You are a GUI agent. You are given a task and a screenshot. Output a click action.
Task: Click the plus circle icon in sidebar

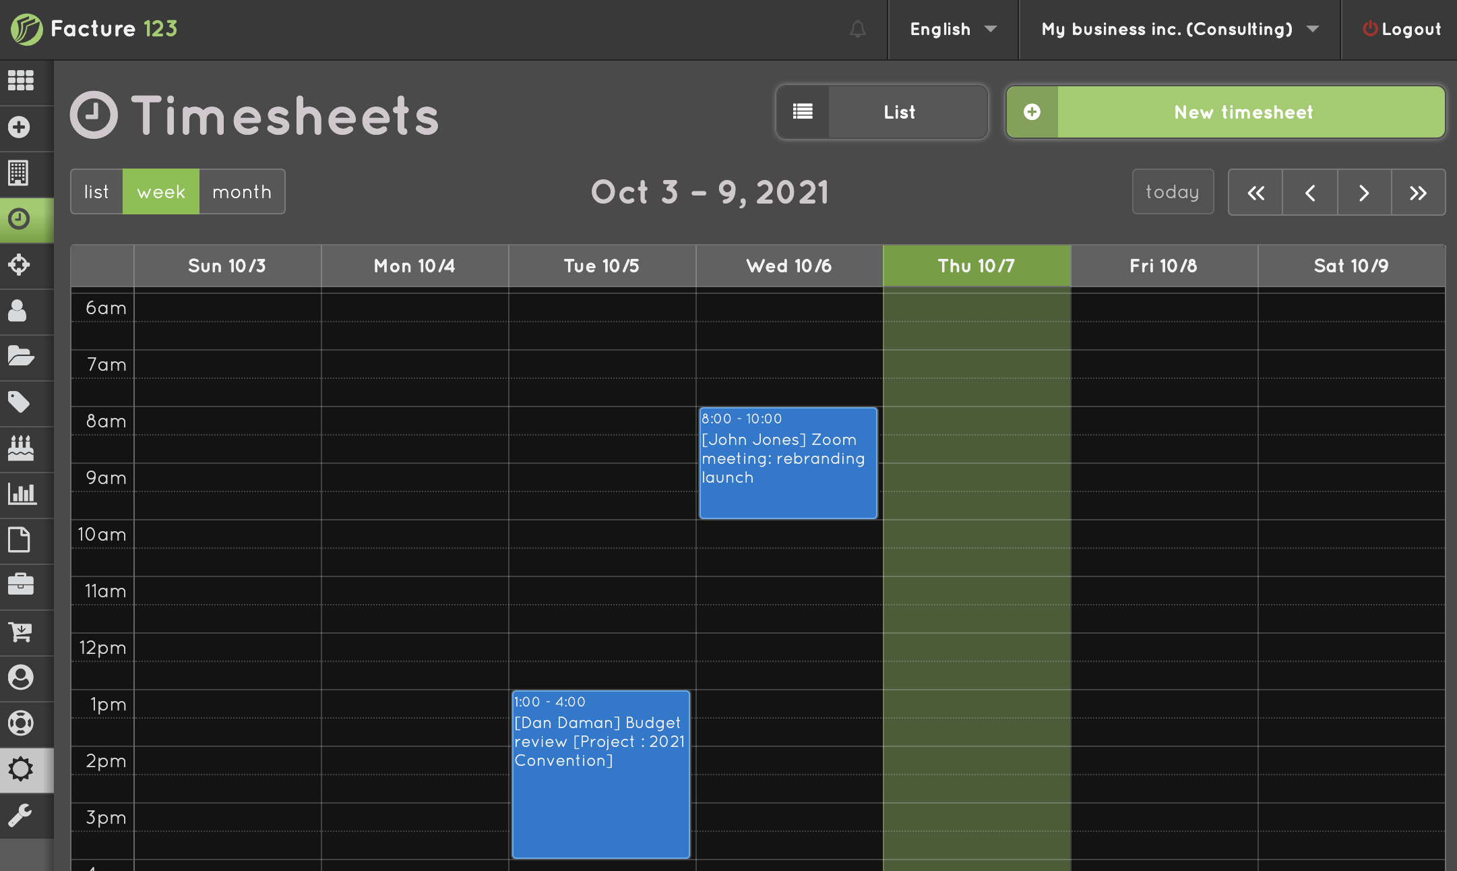(20, 127)
